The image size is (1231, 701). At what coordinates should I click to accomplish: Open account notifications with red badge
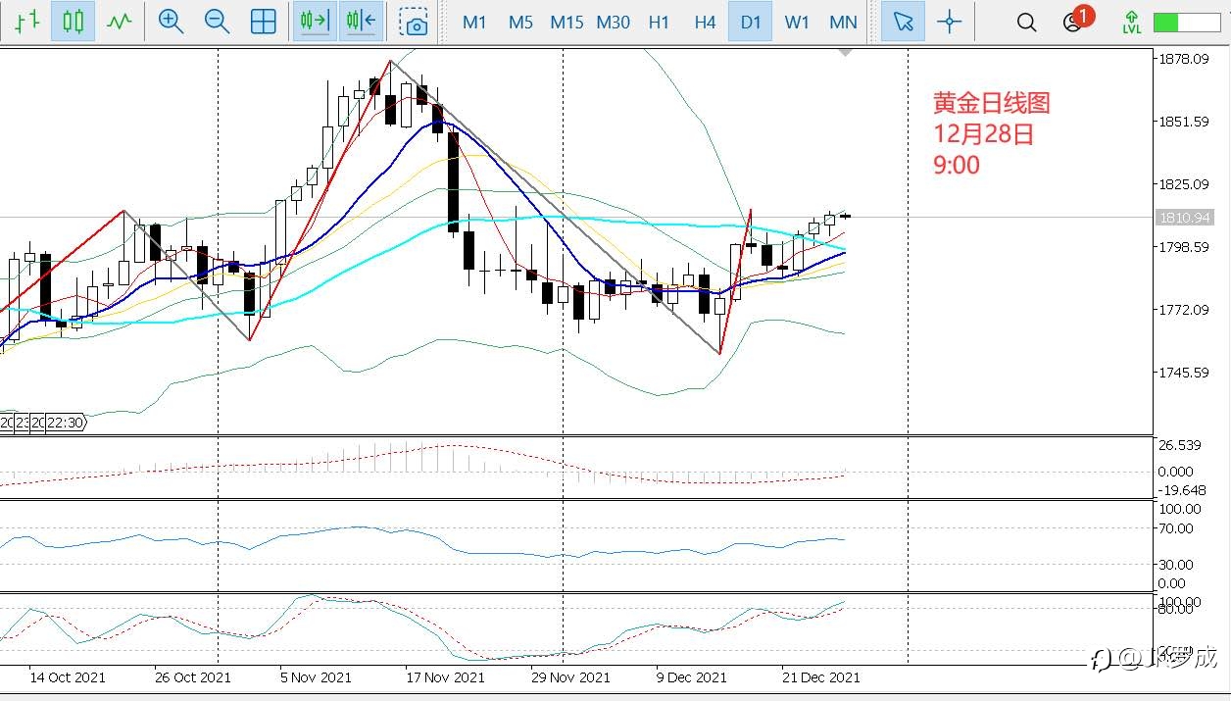pyautogui.click(x=1076, y=20)
